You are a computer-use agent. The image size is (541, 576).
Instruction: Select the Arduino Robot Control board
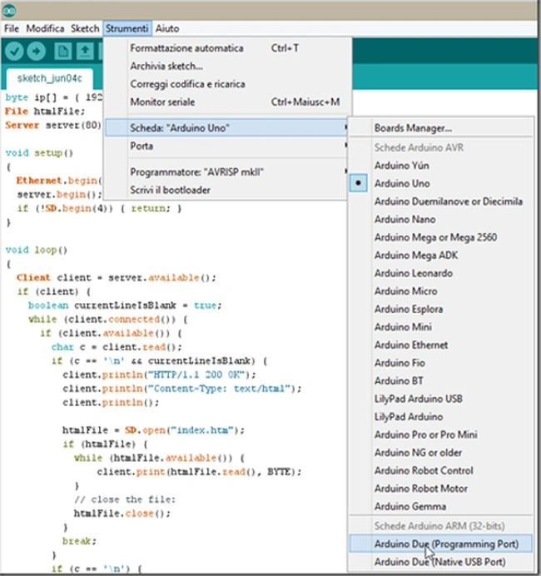tap(441, 470)
